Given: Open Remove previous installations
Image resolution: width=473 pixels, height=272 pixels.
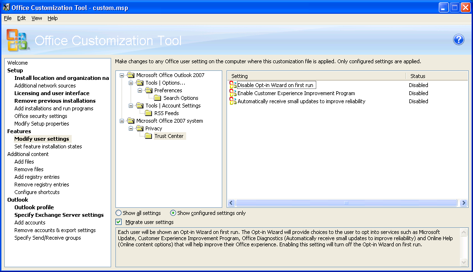Looking at the screenshot, I should 55,101.
